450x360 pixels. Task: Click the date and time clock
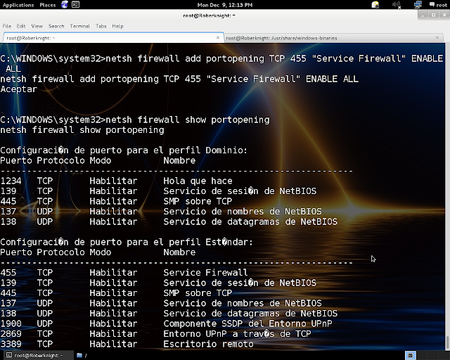[225, 5]
